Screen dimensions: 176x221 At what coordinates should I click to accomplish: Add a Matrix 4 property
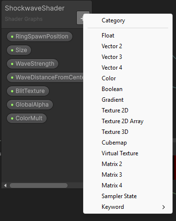(128, 185)
